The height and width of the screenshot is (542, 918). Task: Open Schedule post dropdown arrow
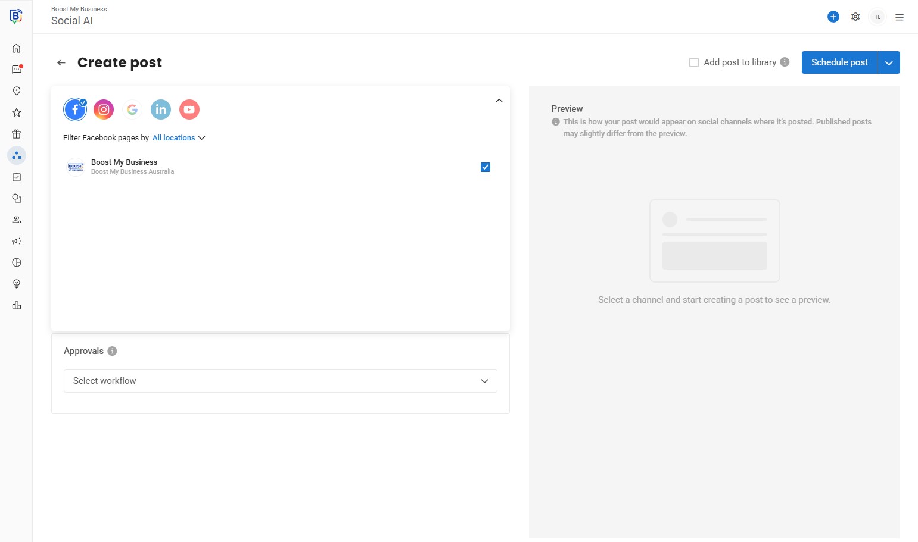click(889, 62)
